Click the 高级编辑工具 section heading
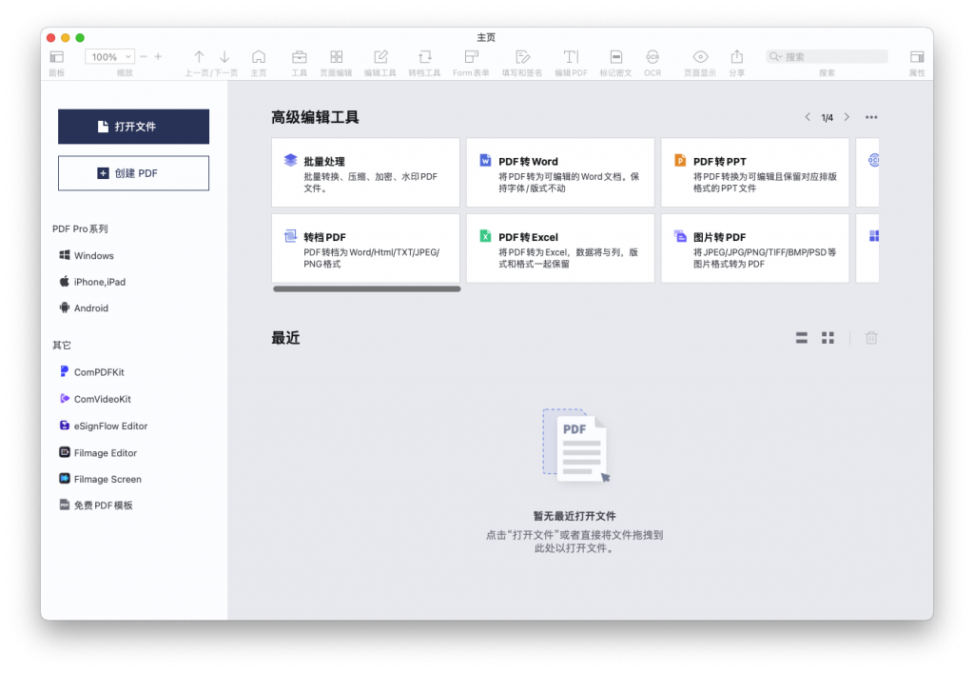The height and width of the screenshot is (674, 974). 315,117
